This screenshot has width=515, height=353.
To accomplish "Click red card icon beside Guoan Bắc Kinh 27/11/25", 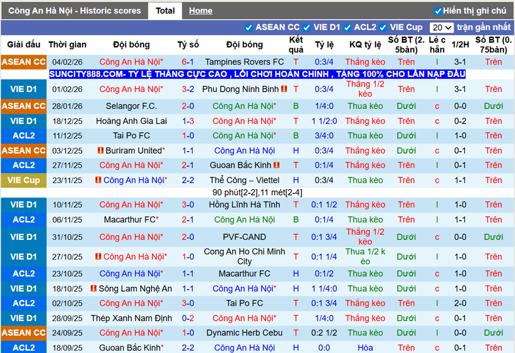I will tap(276, 165).
